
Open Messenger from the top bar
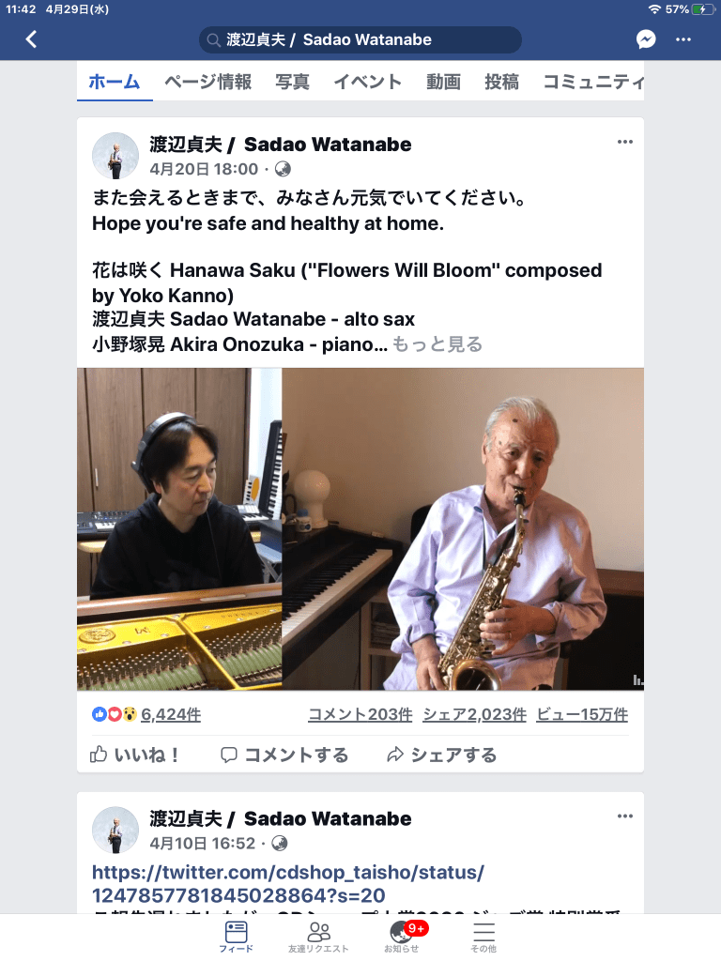tap(646, 39)
